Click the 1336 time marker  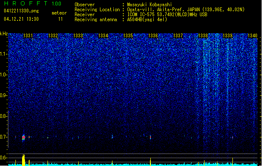153,36
